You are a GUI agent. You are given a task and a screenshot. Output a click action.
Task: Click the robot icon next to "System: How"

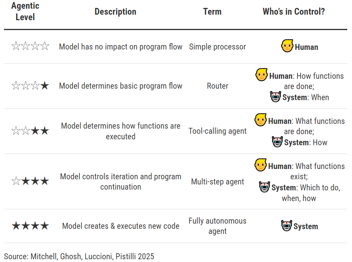pyautogui.click(x=277, y=142)
